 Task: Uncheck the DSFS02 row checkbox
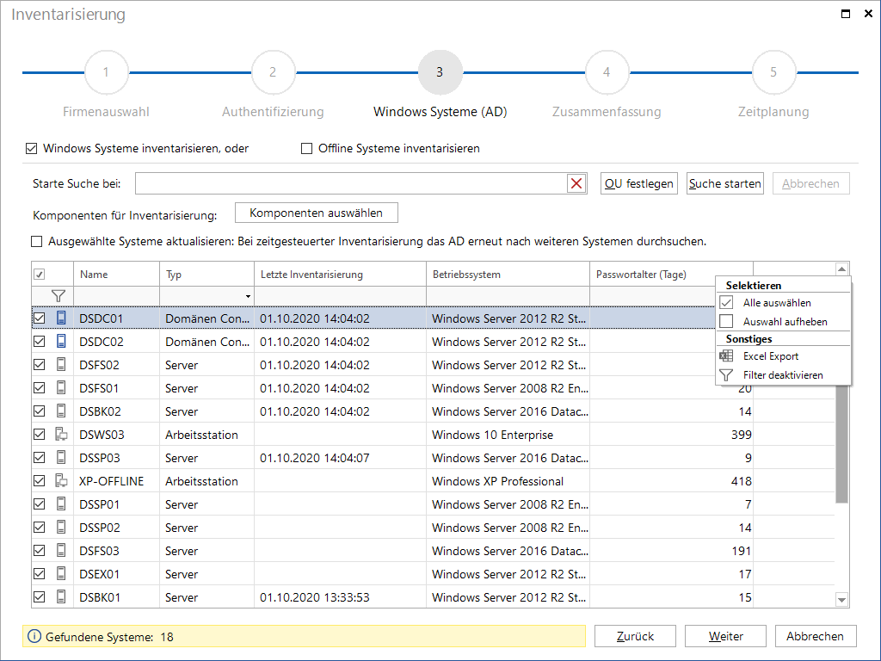coord(40,365)
